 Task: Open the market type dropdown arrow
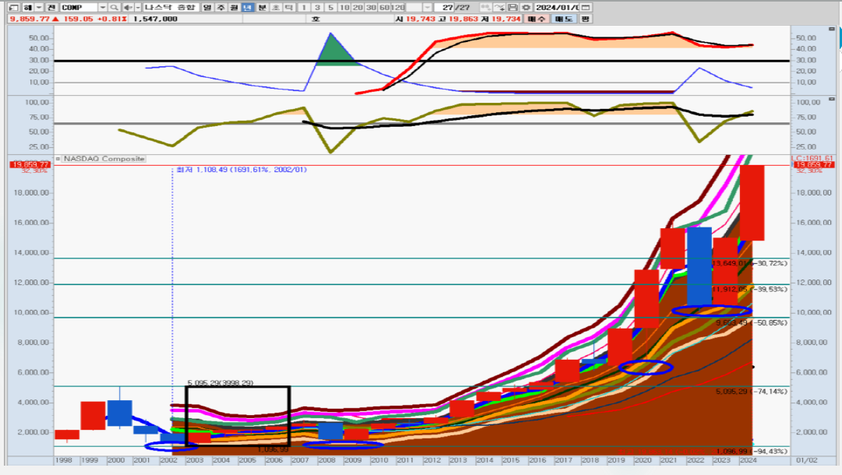click(x=39, y=8)
